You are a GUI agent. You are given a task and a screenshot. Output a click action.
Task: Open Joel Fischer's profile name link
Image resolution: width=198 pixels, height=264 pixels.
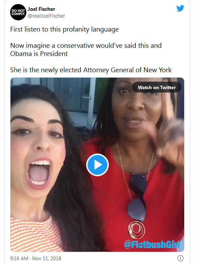tap(42, 9)
